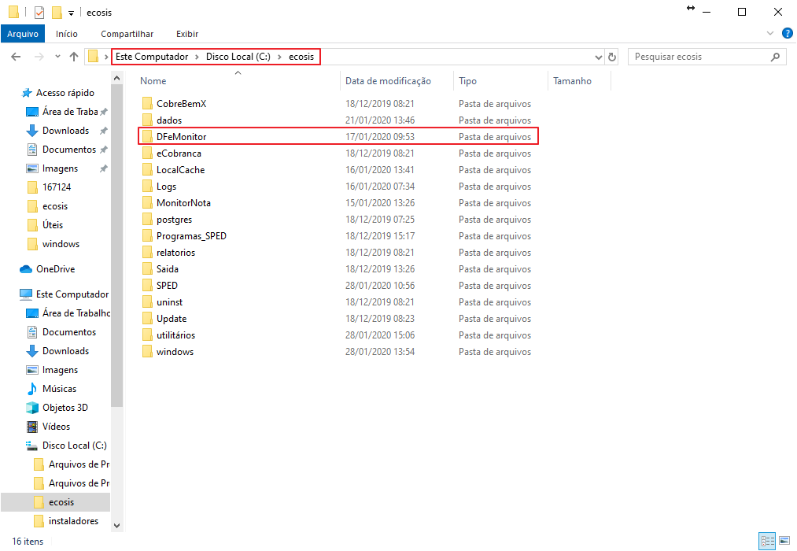The height and width of the screenshot is (551, 797).
Task: Refresh the ecosis folder view
Action: [612, 57]
